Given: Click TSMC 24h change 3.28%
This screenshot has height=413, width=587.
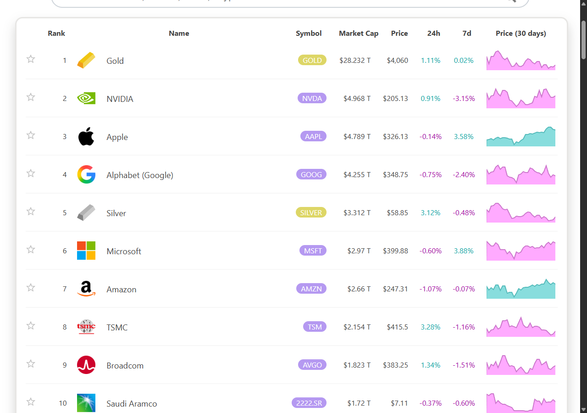Looking at the screenshot, I should tap(431, 327).
